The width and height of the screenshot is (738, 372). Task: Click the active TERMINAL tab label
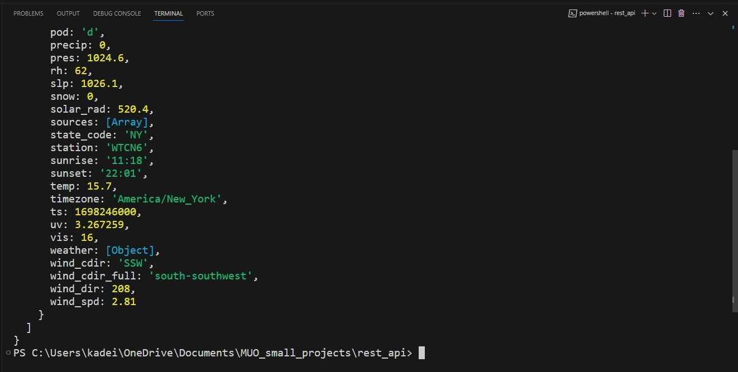coord(169,13)
